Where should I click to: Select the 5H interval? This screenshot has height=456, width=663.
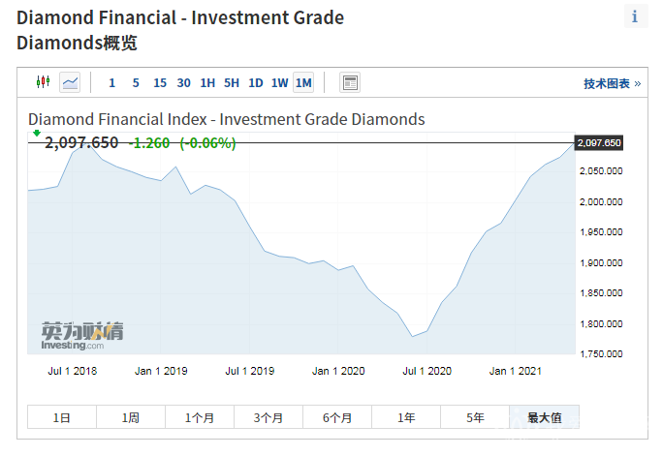coord(232,83)
